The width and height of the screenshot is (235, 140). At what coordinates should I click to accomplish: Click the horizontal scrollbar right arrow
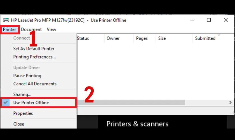[x=230, y=102]
